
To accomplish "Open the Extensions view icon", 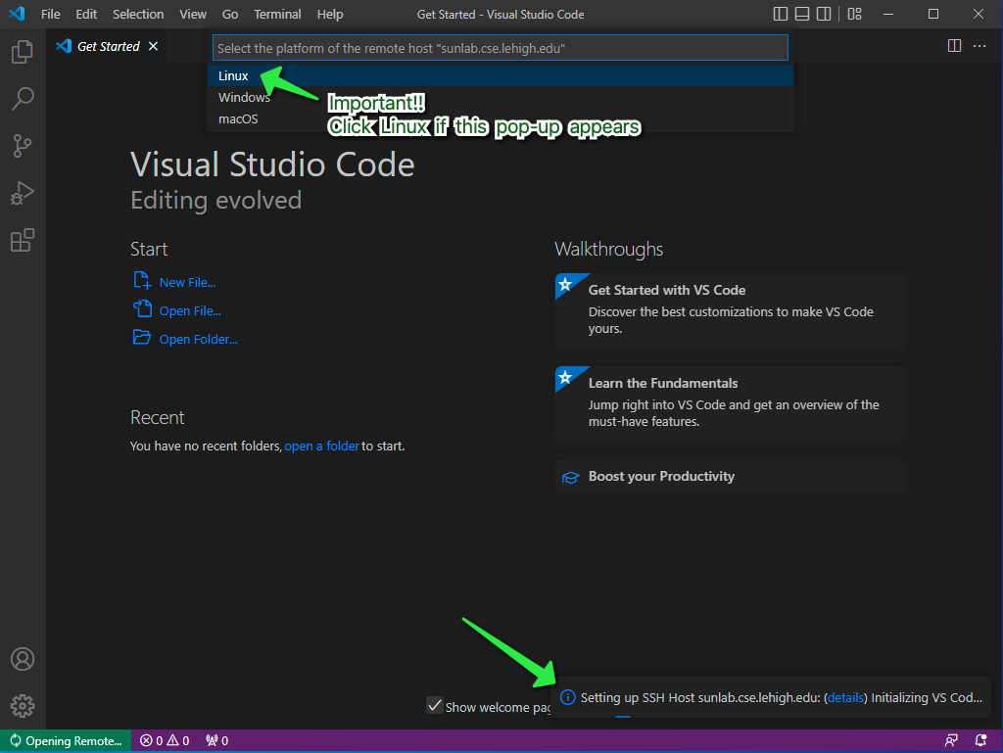I will coord(23,240).
